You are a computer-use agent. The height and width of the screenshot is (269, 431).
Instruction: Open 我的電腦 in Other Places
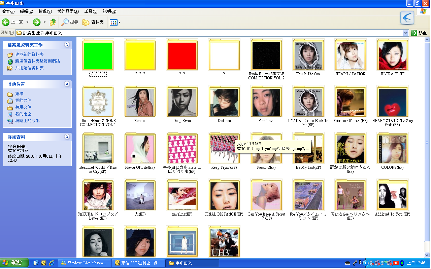click(23, 114)
